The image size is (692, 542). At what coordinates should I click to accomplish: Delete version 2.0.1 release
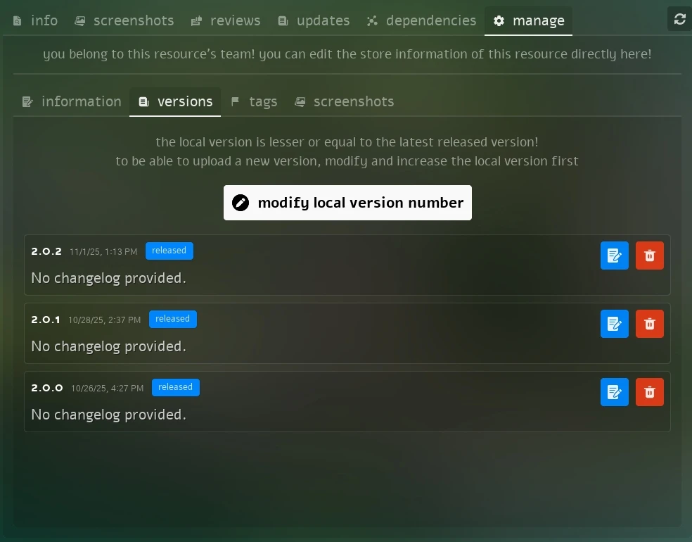point(649,324)
